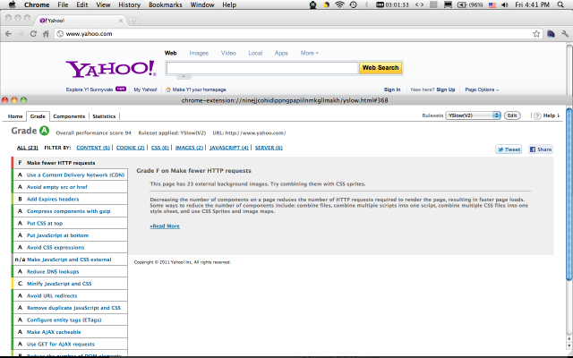Show ALL (23) rules
The width and height of the screenshot is (573, 358).
click(x=28, y=148)
